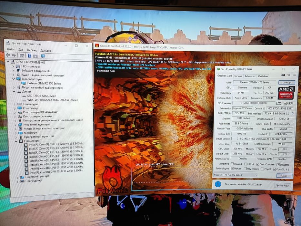Click the Update Now button

click(x=282, y=185)
